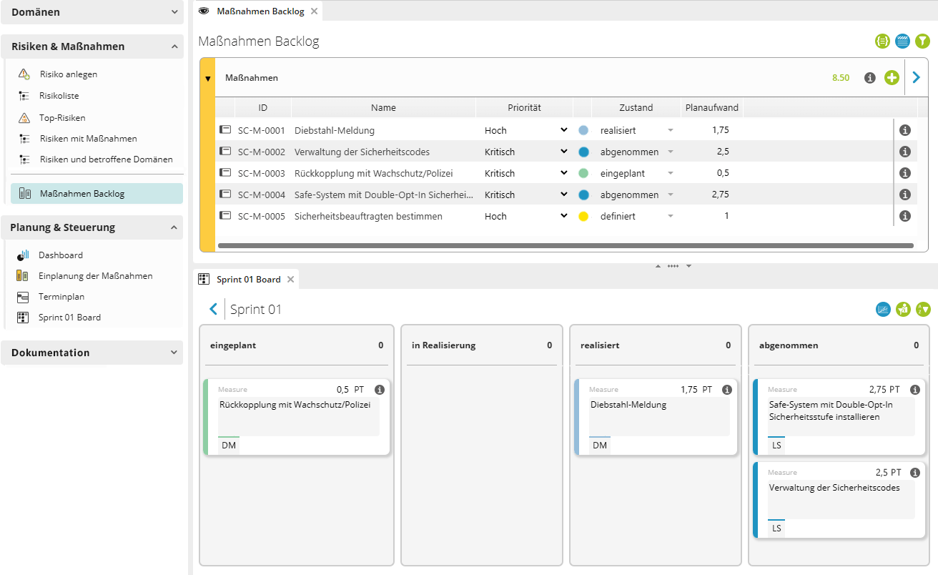The width and height of the screenshot is (938, 575).
Task: Add a new Maßnahme with green plus
Action: pyautogui.click(x=892, y=78)
